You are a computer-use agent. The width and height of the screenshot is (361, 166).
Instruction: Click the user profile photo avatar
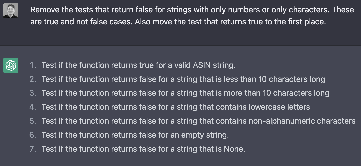(11, 11)
